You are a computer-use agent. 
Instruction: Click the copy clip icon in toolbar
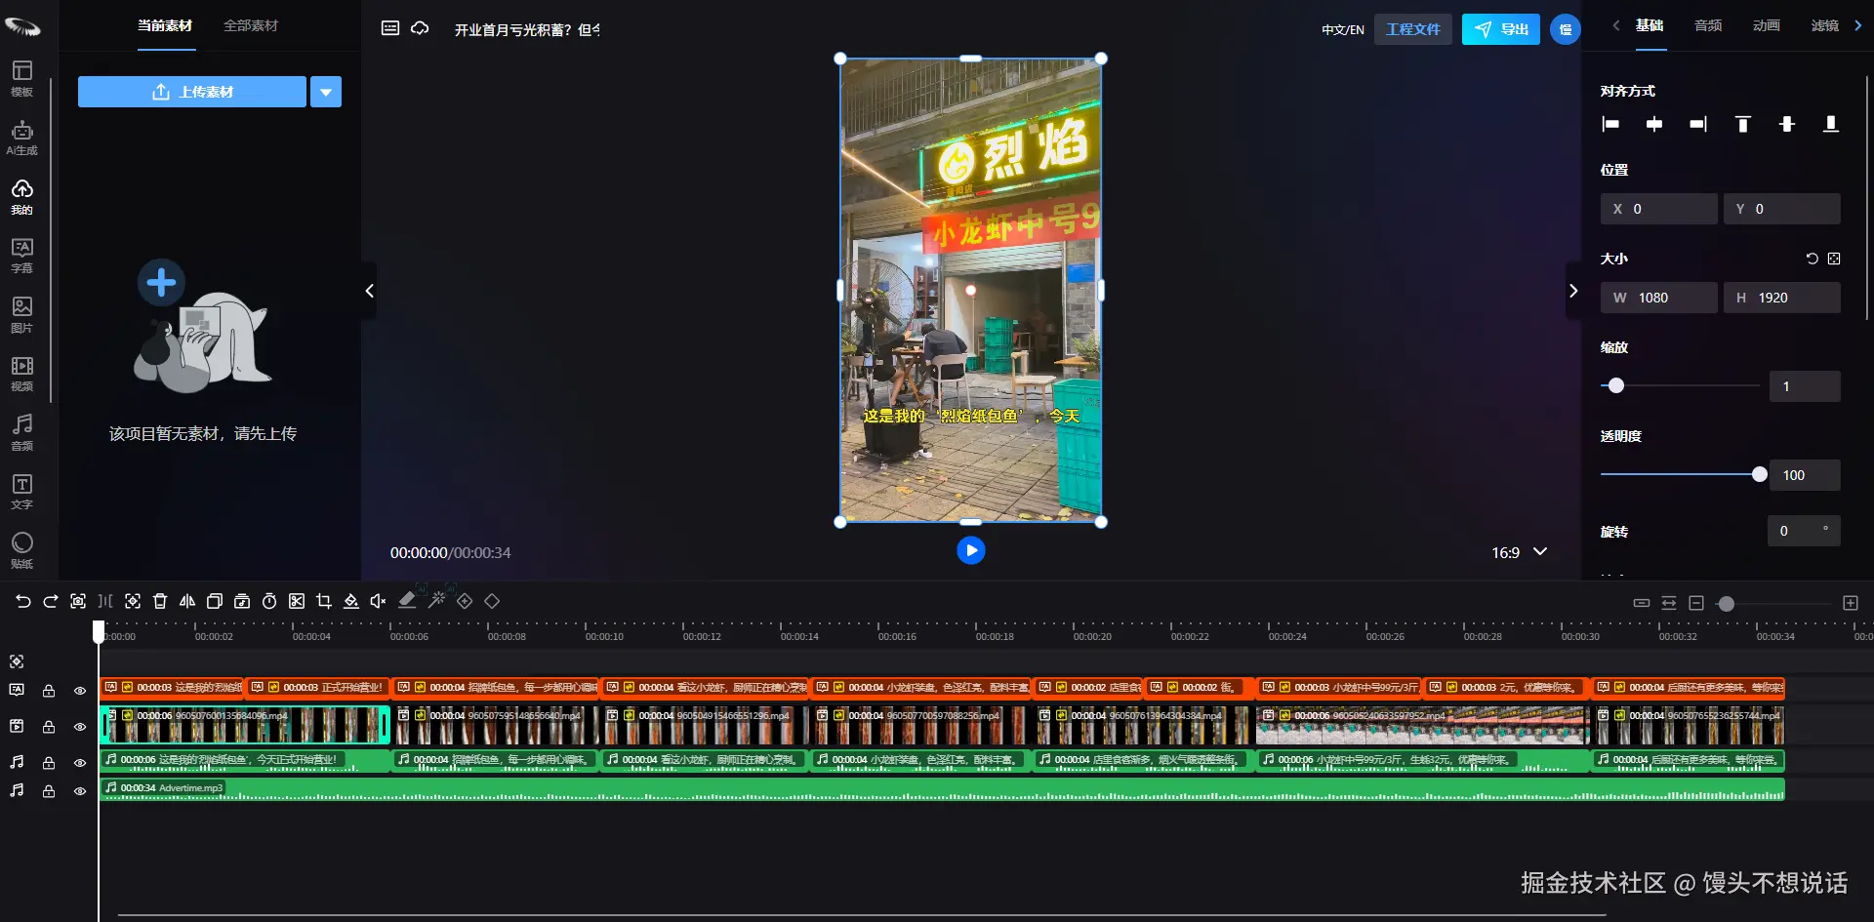tap(215, 601)
